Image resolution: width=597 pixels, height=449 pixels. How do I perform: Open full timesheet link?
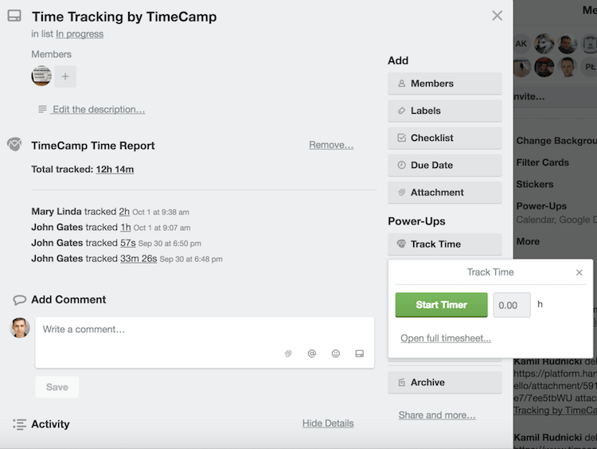pyautogui.click(x=446, y=338)
